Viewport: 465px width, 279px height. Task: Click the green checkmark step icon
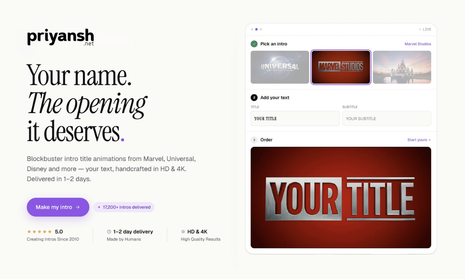[x=254, y=44]
